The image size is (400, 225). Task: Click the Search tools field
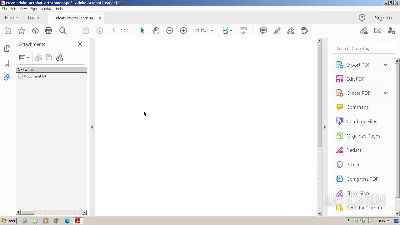click(x=364, y=48)
